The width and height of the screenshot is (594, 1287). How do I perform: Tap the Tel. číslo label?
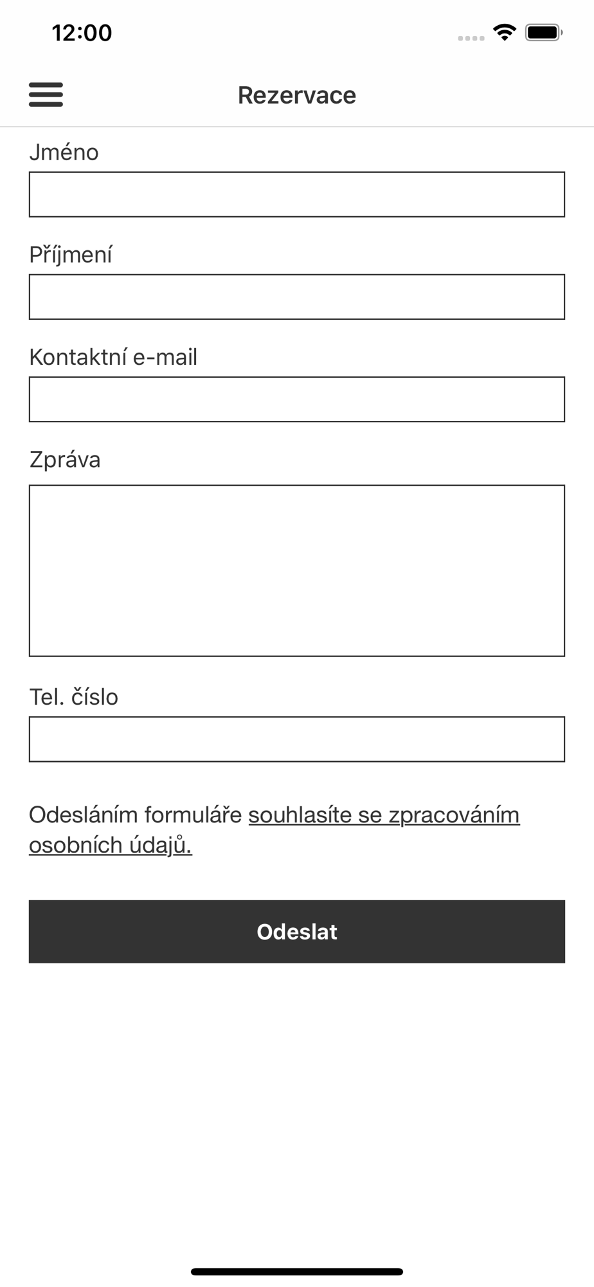[73, 697]
